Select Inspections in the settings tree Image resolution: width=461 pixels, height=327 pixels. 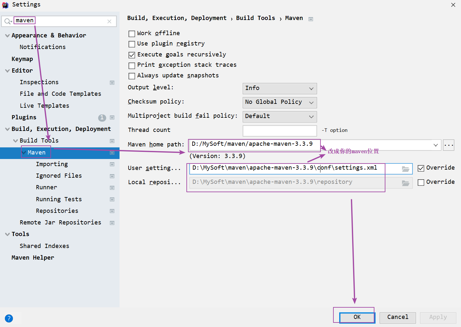coord(39,82)
